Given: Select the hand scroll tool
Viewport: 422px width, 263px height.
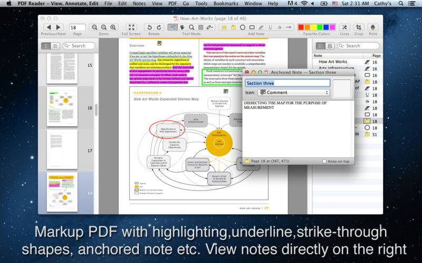Looking at the screenshot, I should [x=182, y=27].
